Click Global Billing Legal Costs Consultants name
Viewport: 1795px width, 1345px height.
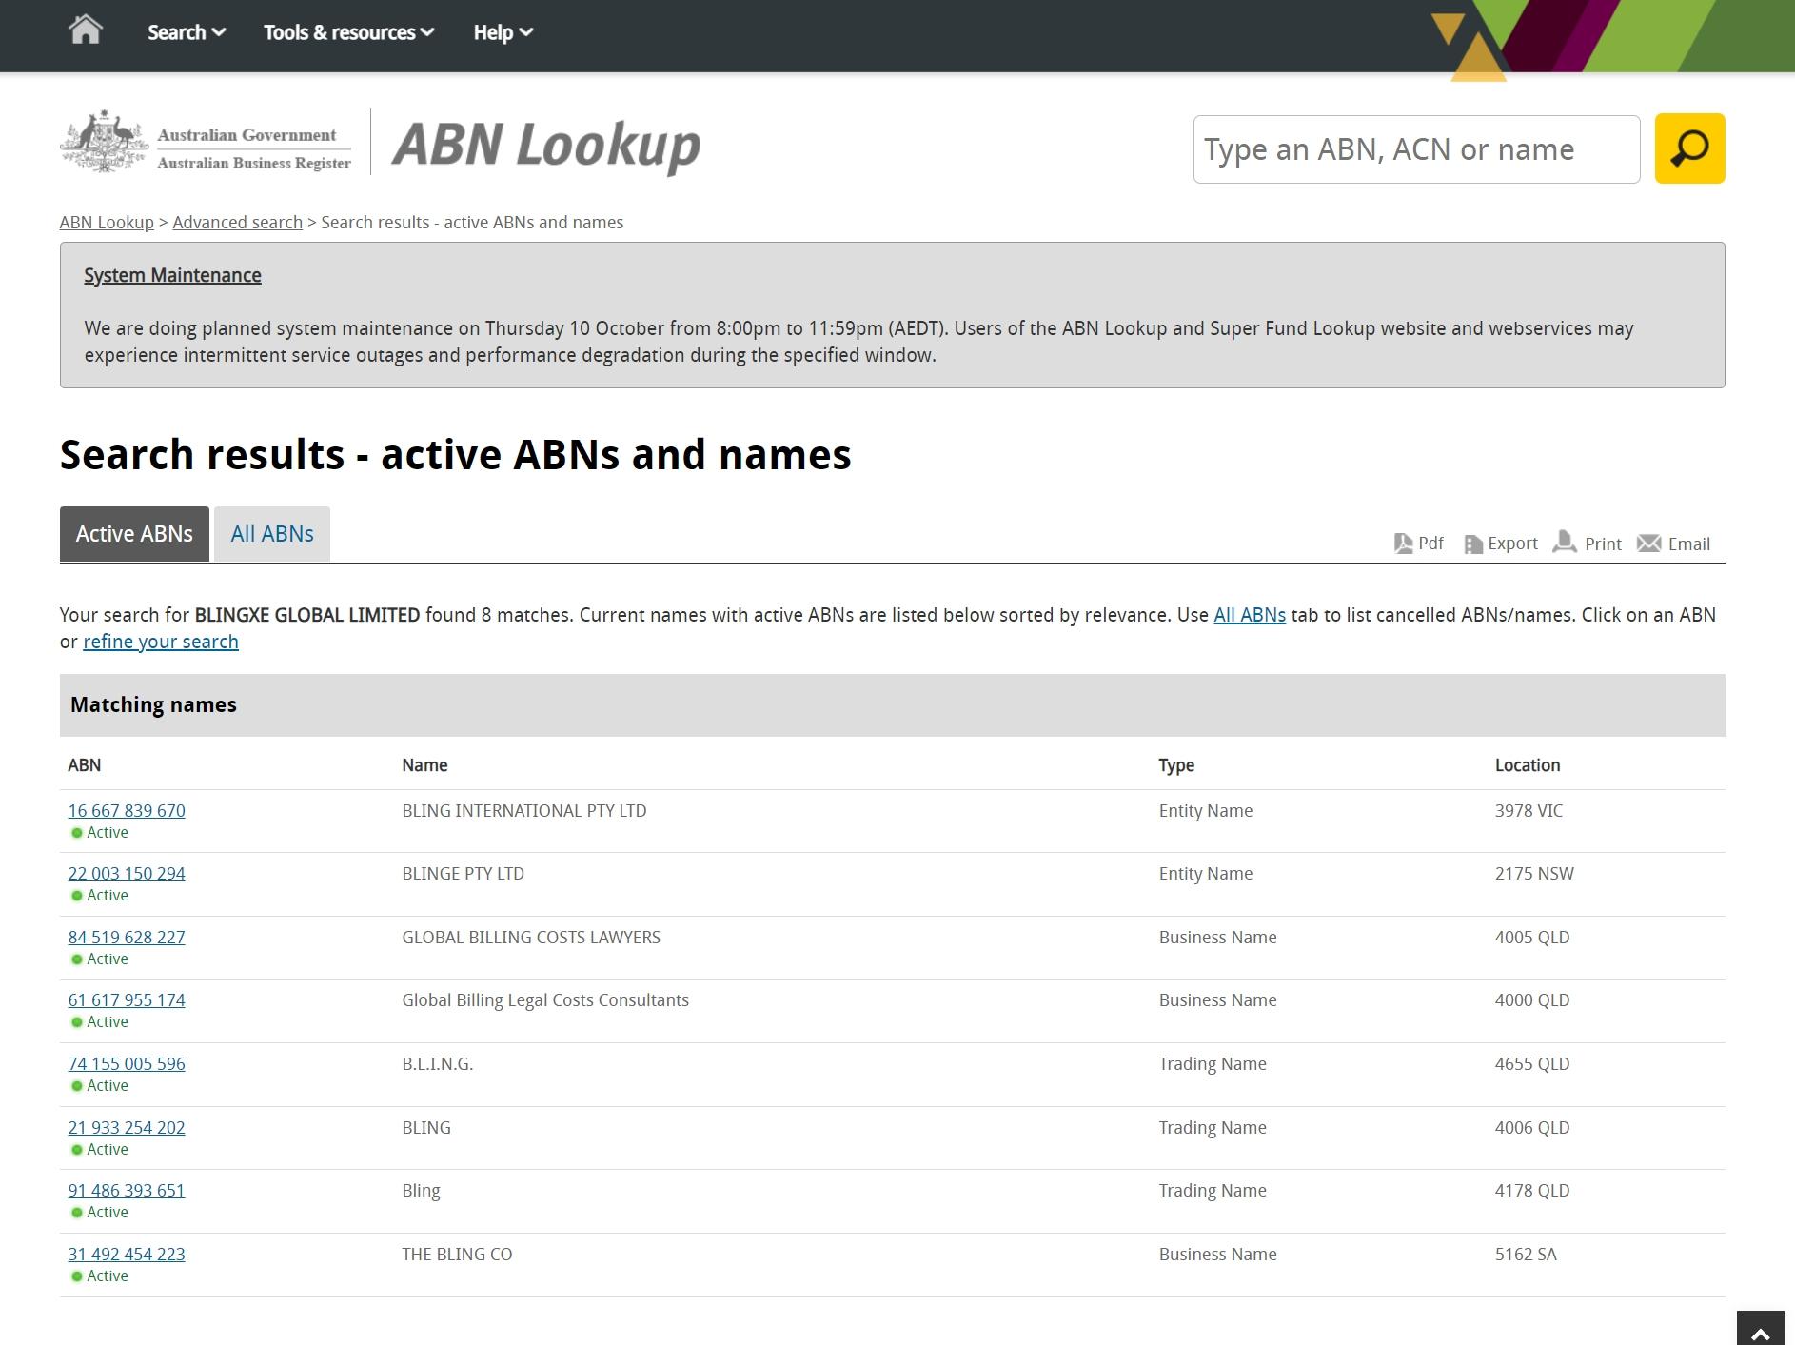point(545,1000)
